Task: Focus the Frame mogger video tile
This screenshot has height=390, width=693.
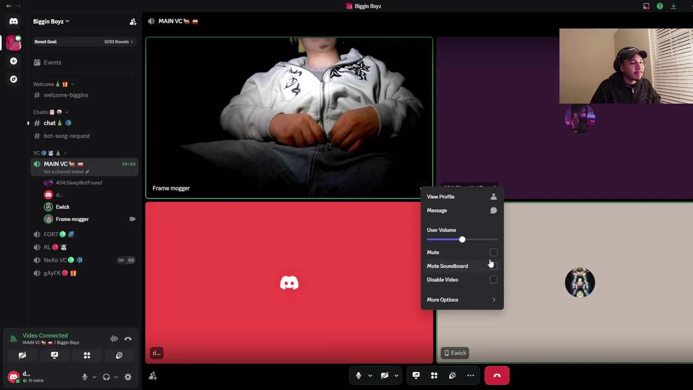Action: pos(289,118)
